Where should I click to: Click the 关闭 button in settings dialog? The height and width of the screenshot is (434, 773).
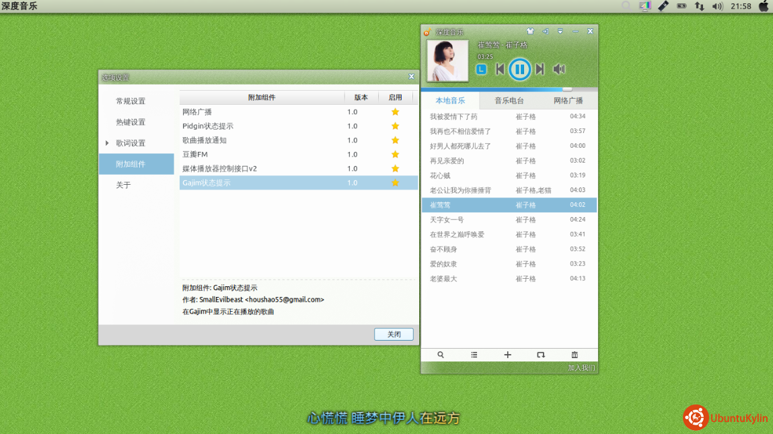[x=394, y=334]
